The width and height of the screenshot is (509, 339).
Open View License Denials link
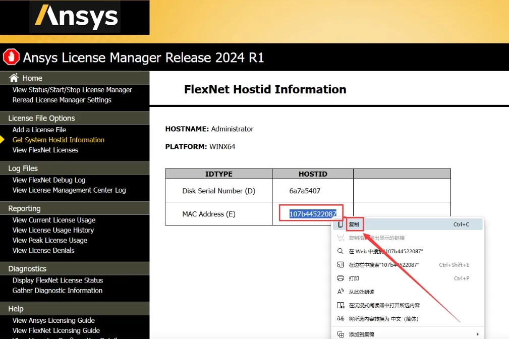point(43,250)
